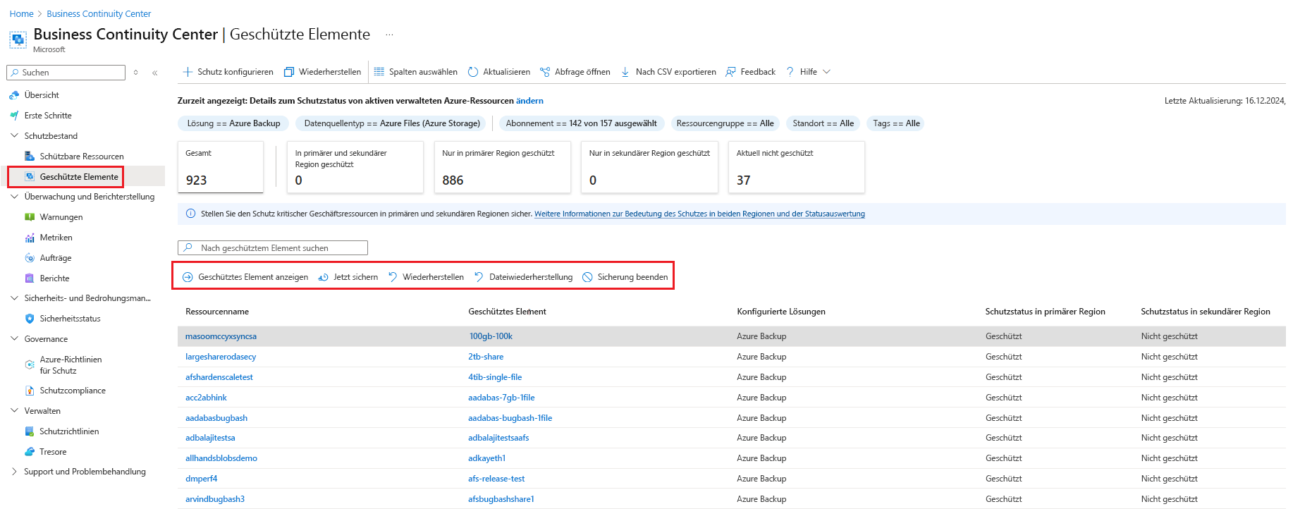Click the Schutzcompliance icon
The height and width of the screenshot is (509, 1293).
[30, 391]
